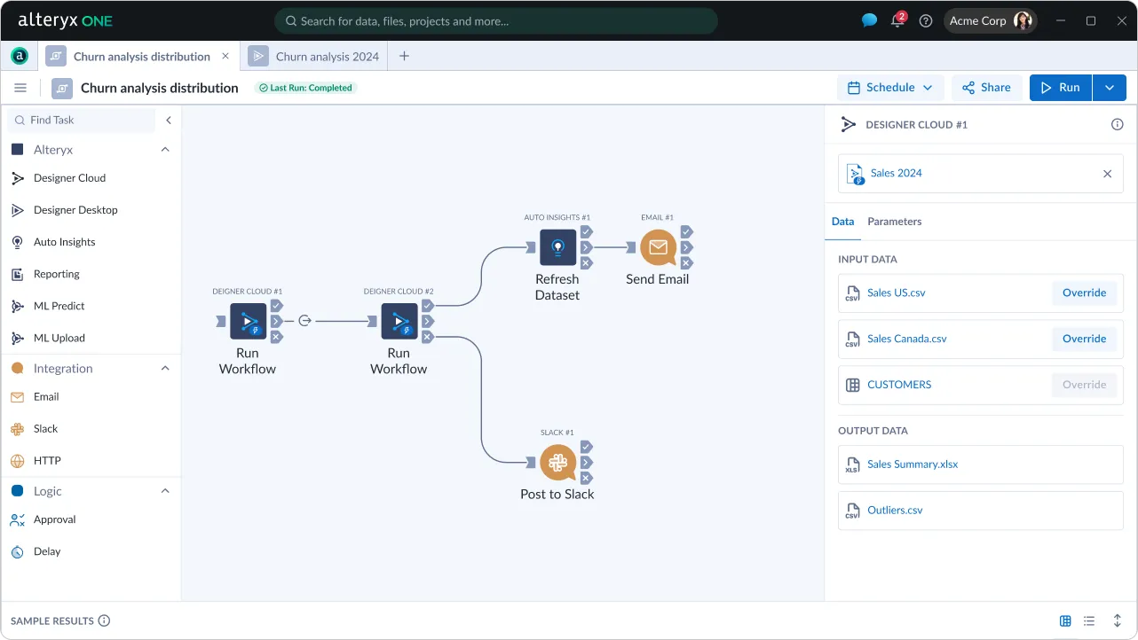
Task: Open the hamburger menu
Action: [x=20, y=88]
